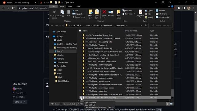Open the Compare dropdown on GitHub page
This screenshot has height=111, width=197.
(x=20, y=102)
